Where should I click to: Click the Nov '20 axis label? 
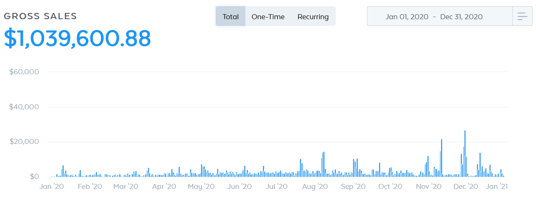pyautogui.click(x=429, y=186)
